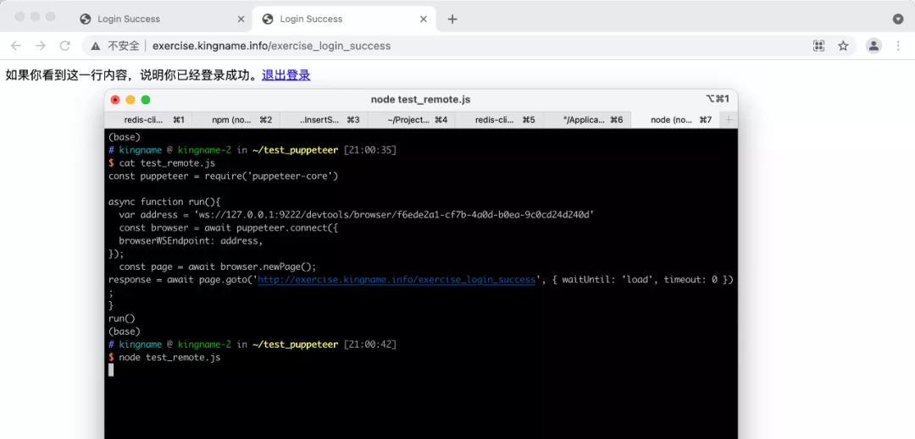The width and height of the screenshot is (915, 439).
Task: Click the 不安全 security label
Action: 124,46
